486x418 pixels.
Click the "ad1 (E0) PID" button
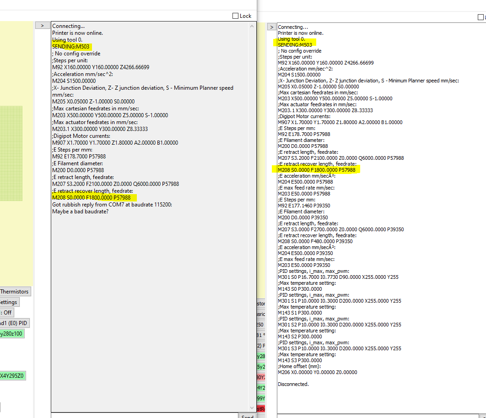click(15, 323)
